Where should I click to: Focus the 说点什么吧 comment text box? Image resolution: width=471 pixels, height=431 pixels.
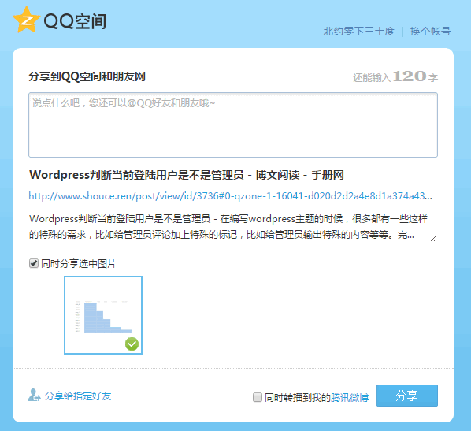point(233,124)
